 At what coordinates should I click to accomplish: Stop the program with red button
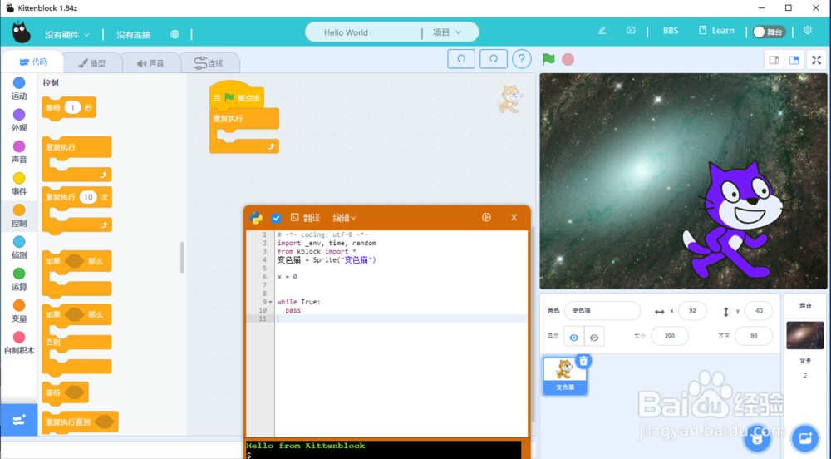pyautogui.click(x=568, y=59)
